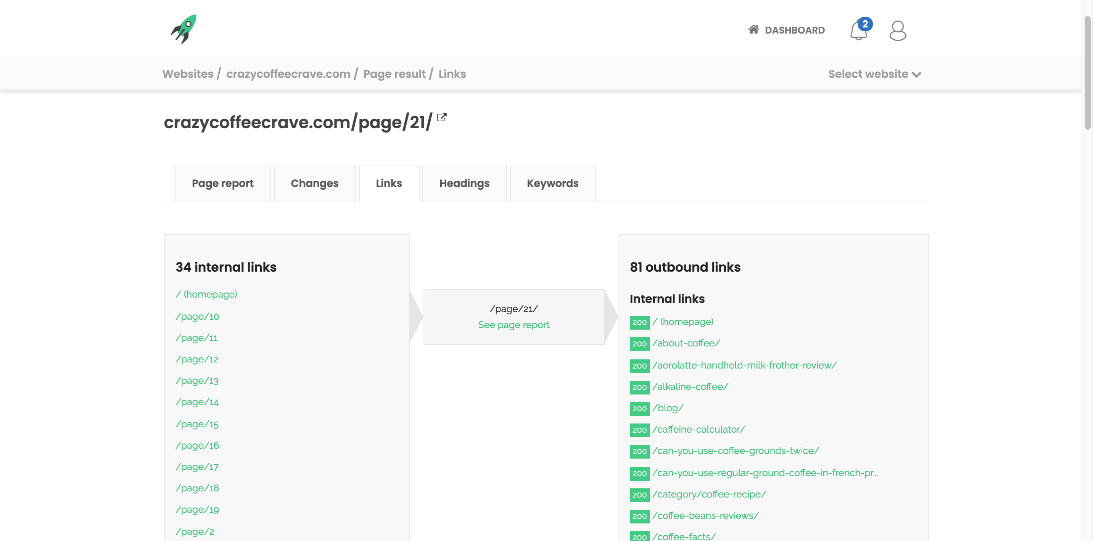Click 200 badge beside /about-coffee/

[639, 344]
